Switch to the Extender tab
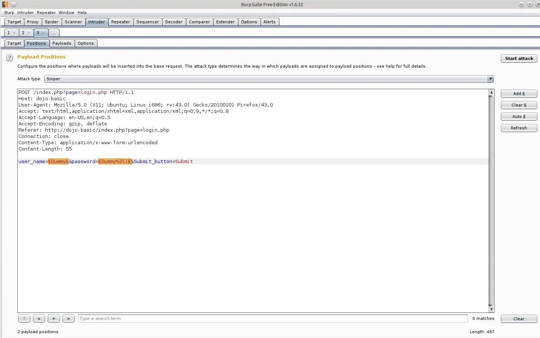 pyautogui.click(x=225, y=22)
